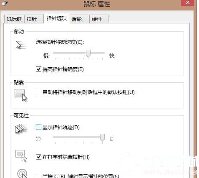Enable 显示指针轨迹 checkbox

pos(38,127)
